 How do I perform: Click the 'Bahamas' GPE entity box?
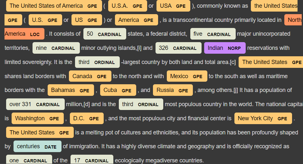(x=71, y=90)
